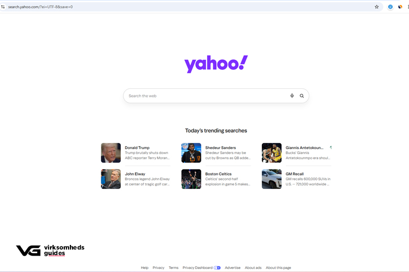Open the GM Recall car thumbnail

point(271,179)
